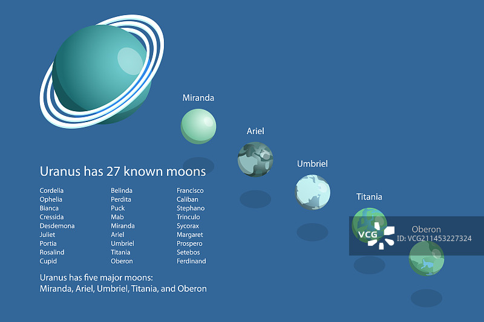Select the Umbriel moon sphere
This screenshot has width=484, height=322.
pyautogui.click(x=313, y=192)
